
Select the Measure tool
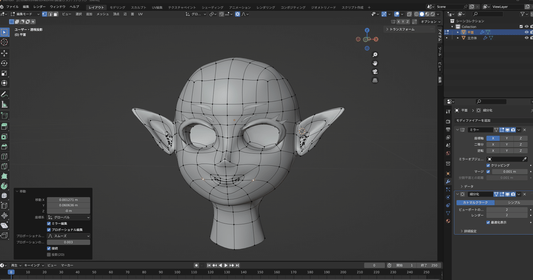[x=4, y=105]
